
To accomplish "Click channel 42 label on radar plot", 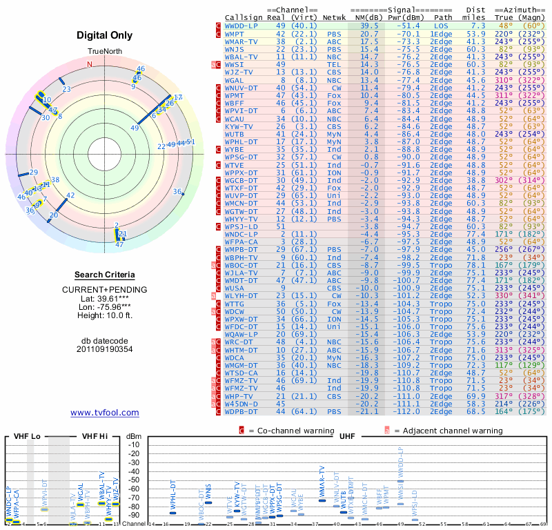I will 70,195.
